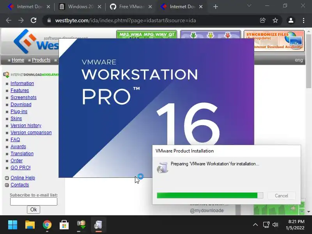Click the WestByte logo
The height and width of the screenshot is (234, 312).
[36, 41]
